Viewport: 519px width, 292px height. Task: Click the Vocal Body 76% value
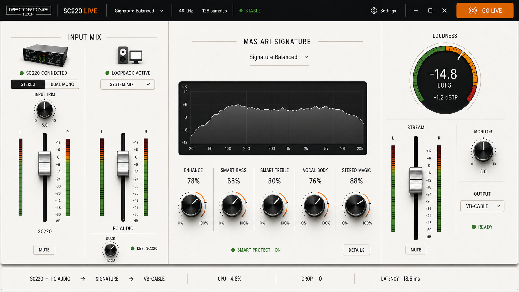tap(315, 181)
